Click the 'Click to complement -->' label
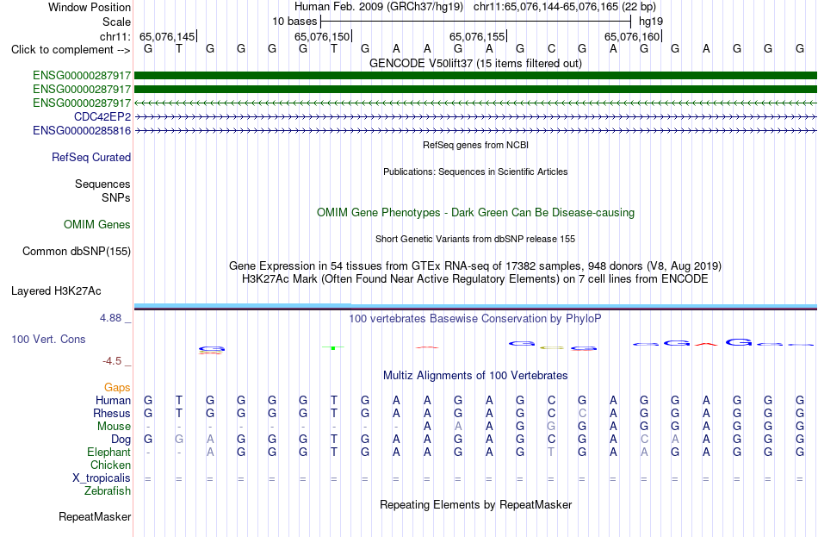This screenshot has height=537, width=818. pyautogui.click(x=71, y=50)
